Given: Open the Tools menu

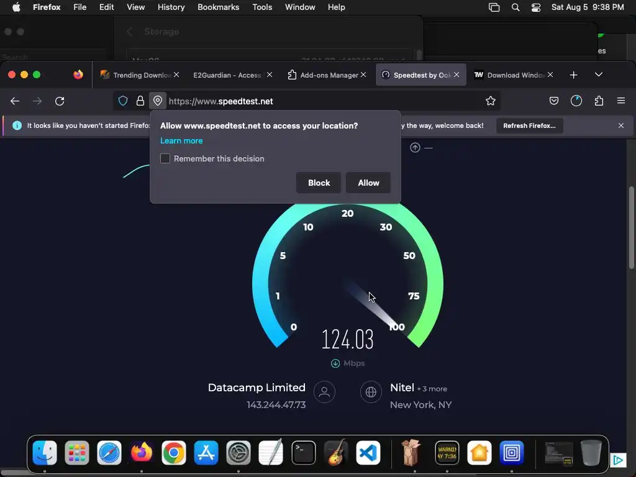Looking at the screenshot, I should coord(262,7).
